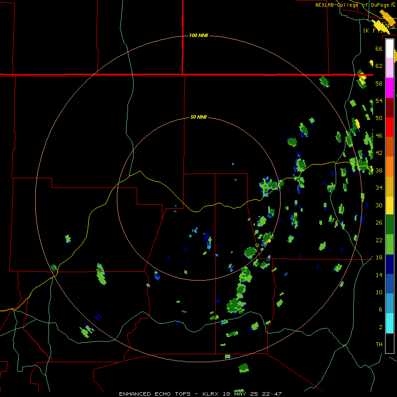This screenshot has width=397, height=397.
Task: Click the 18 legend scale label
Action: 379,258
